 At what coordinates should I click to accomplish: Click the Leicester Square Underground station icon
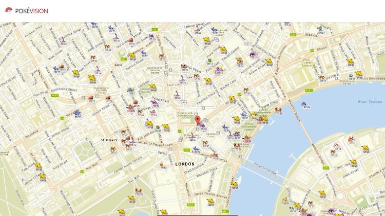(166, 67)
